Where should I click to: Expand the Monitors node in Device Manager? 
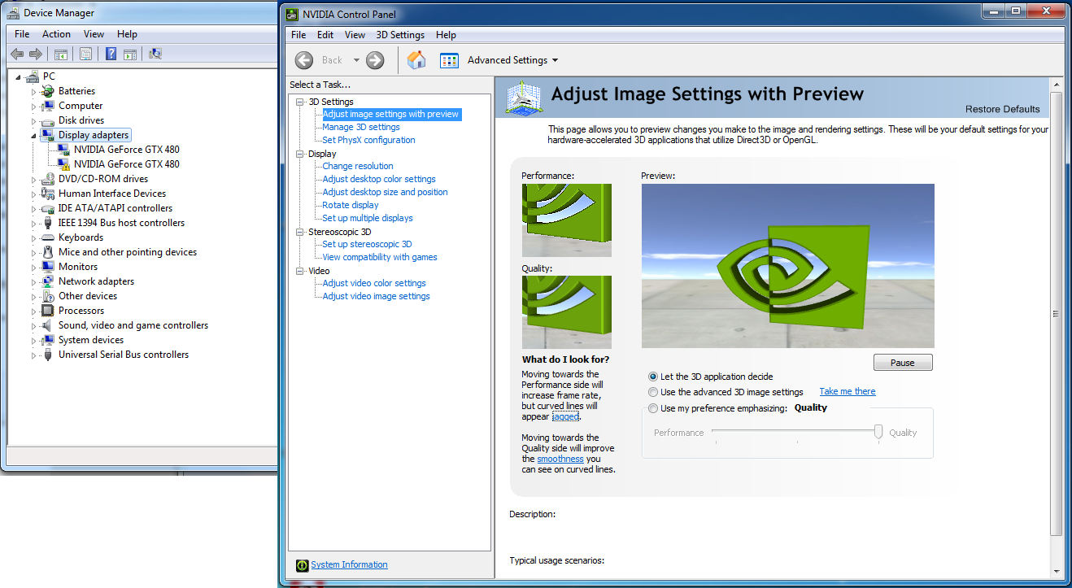tap(34, 268)
